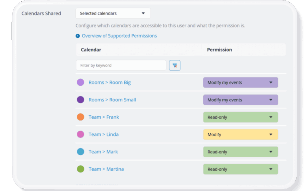Click the blue calendar dot for Team > Mark
305x191 pixels.
(x=80, y=152)
